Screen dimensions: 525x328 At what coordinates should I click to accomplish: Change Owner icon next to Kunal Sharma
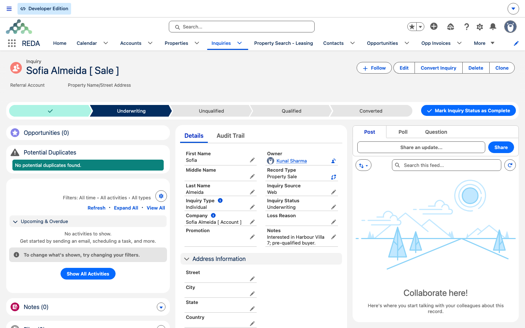click(x=333, y=161)
